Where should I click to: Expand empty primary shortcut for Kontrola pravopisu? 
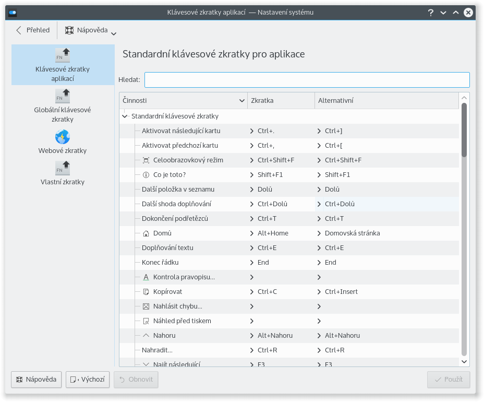click(252, 277)
